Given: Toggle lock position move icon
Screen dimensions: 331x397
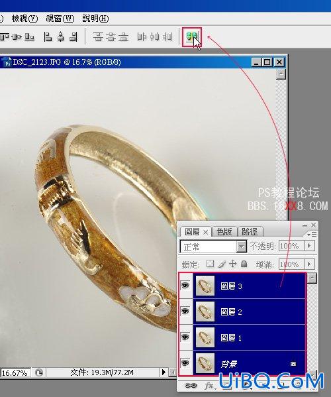Looking at the screenshot, I should point(232,264).
